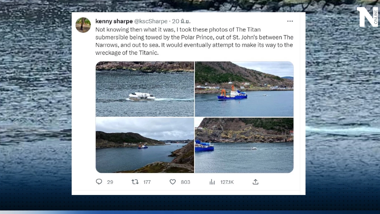The height and width of the screenshot is (214, 380).
Task: Click kenny sharpe's round profile avatar
Action: (x=83, y=25)
